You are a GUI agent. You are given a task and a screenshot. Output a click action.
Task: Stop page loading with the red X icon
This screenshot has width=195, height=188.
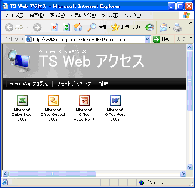click(54, 27)
